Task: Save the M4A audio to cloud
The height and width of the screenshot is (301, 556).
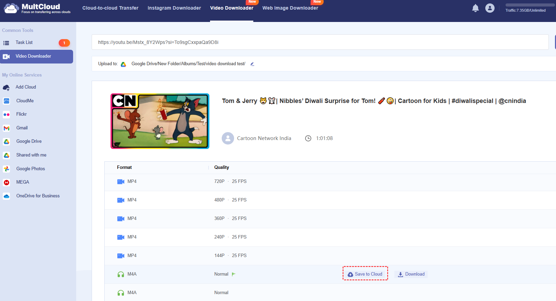Action: click(365, 274)
